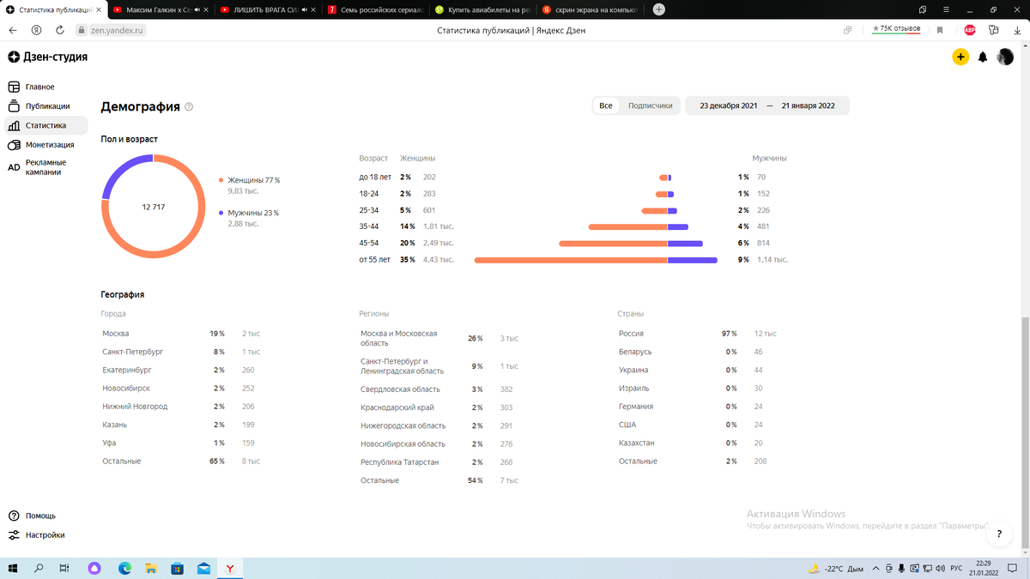Click the 75K отзывов rating badge
This screenshot has height=579, width=1030.
pos(896,29)
